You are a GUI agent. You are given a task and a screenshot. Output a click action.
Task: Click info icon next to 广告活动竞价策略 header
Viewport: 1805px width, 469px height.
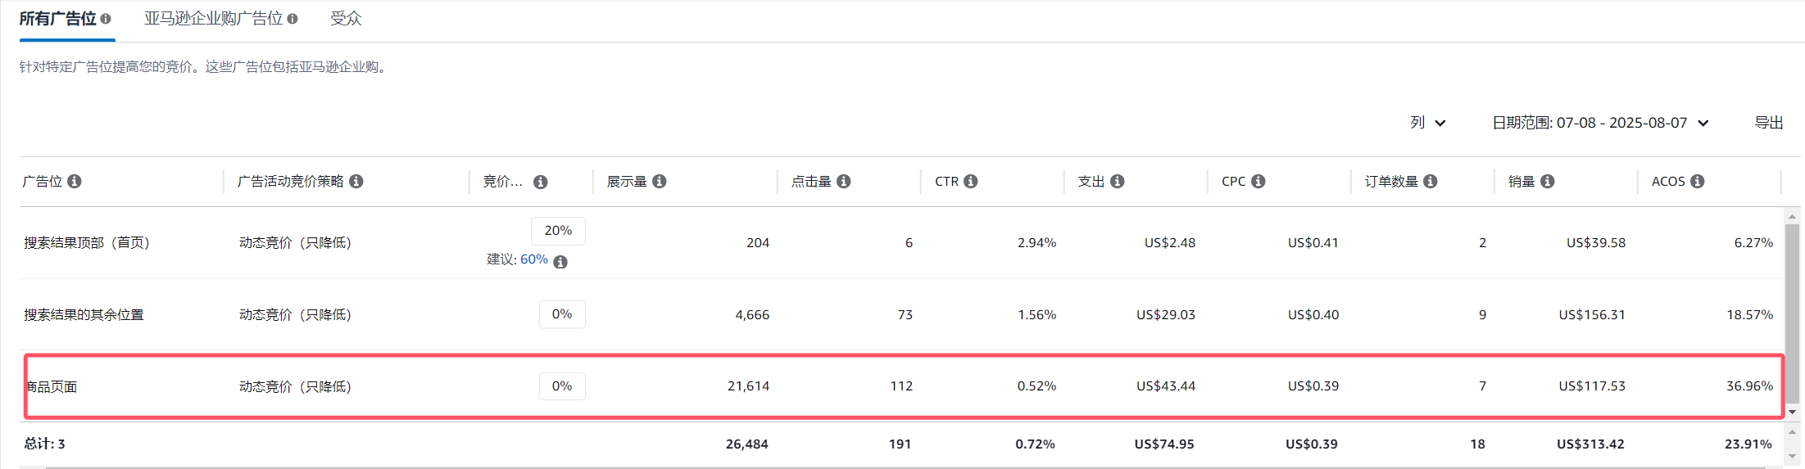point(356,181)
